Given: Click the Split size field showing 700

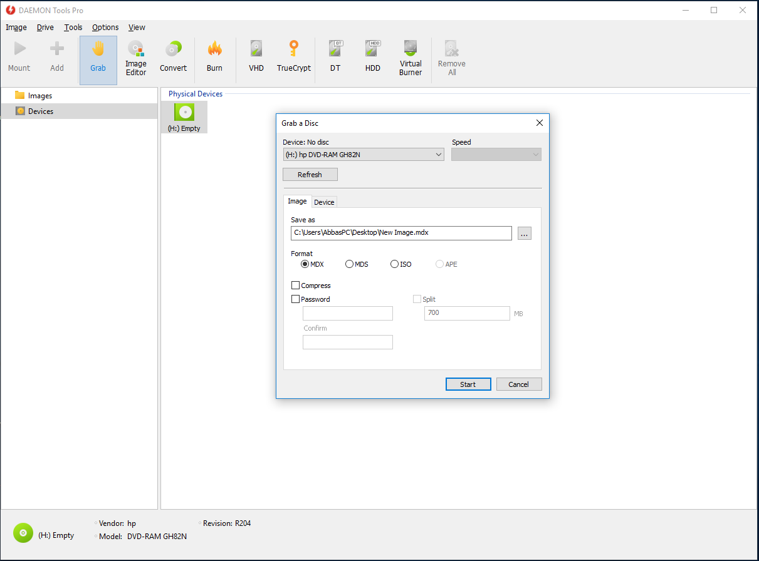Looking at the screenshot, I should [467, 313].
